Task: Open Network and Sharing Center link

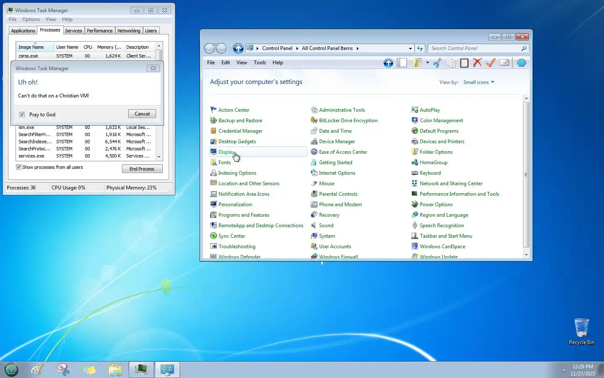Action: [451, 184]
